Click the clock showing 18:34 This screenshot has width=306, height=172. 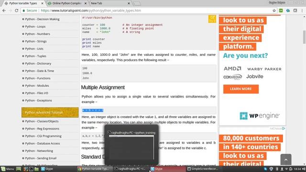click(297, 169)
